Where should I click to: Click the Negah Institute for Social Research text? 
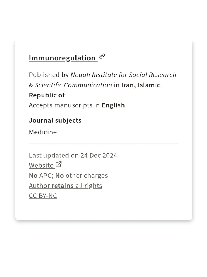pos(123,75)
